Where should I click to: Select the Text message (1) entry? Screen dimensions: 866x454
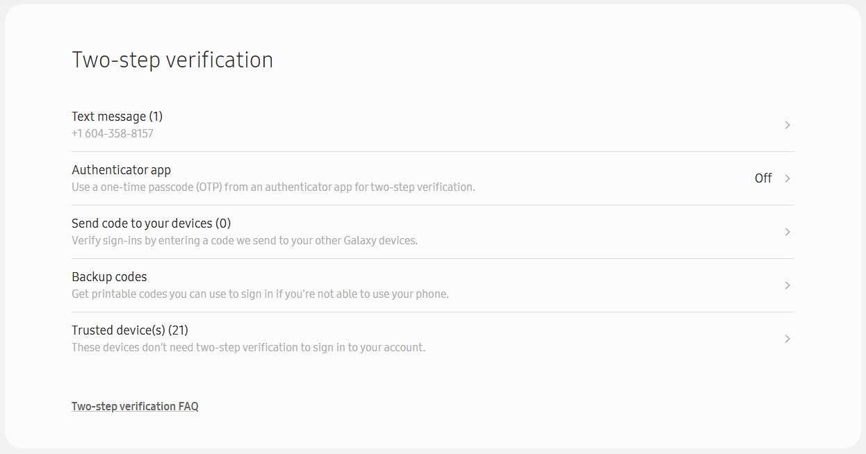point(117,116)
